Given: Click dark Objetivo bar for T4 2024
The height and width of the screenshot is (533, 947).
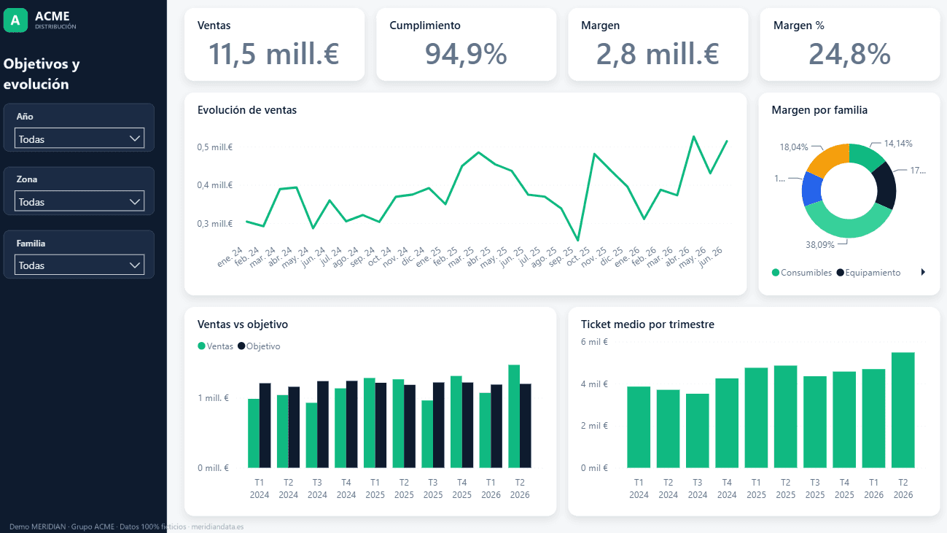Looking at the screenshot, I should tap(352, 424).
